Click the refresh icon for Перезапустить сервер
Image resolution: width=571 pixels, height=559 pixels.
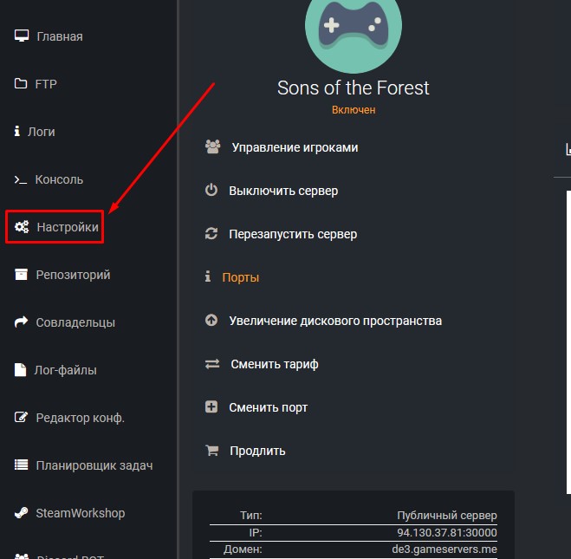[211, 234]
